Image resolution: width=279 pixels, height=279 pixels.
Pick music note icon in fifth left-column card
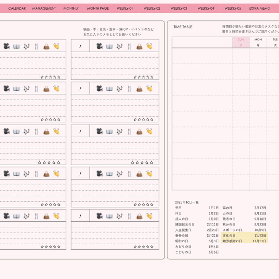tap(26, 216)
